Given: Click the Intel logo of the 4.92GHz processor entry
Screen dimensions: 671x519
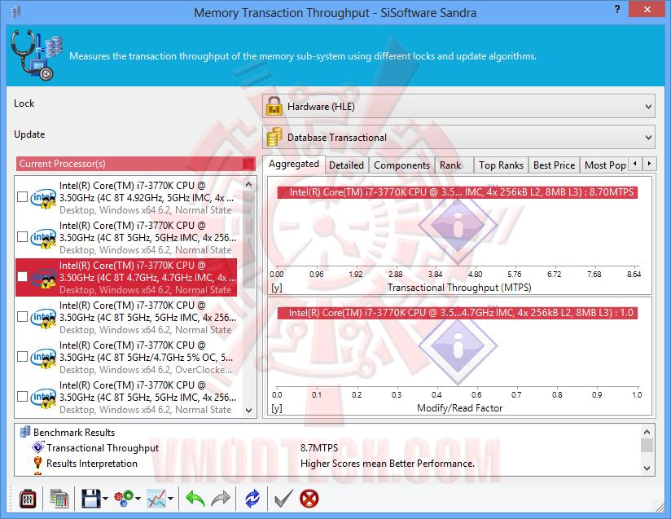Looking at the screenshot, I should point(43,198).
